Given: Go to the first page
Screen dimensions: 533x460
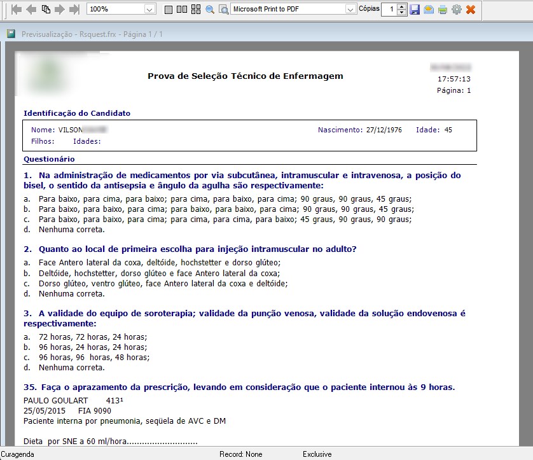Looking at the screenshot, I should point(17,10).
